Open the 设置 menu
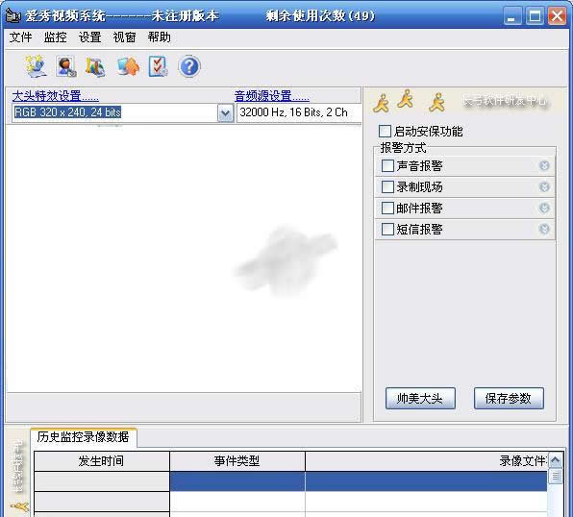The image size is (573, 517). pyautogui.click(x=89, y=37)
